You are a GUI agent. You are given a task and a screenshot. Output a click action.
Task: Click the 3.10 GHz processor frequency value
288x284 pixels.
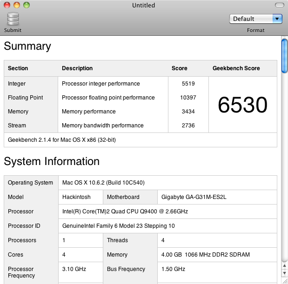pyautogui.click(x=74, y=269)
